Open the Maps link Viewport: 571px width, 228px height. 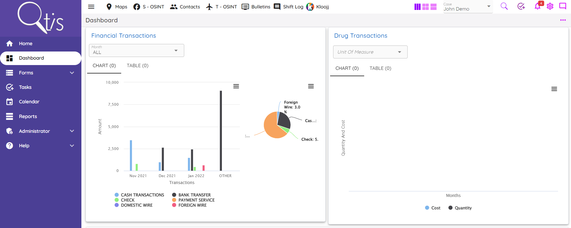117,7
